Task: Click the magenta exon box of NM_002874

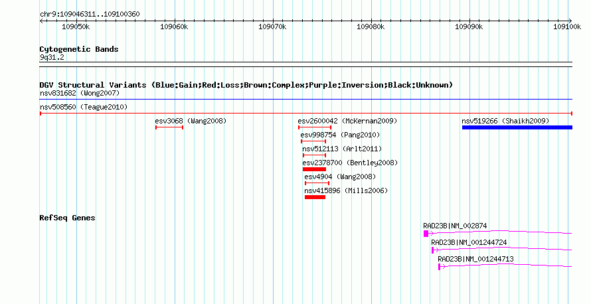Action: click(426, 234)
